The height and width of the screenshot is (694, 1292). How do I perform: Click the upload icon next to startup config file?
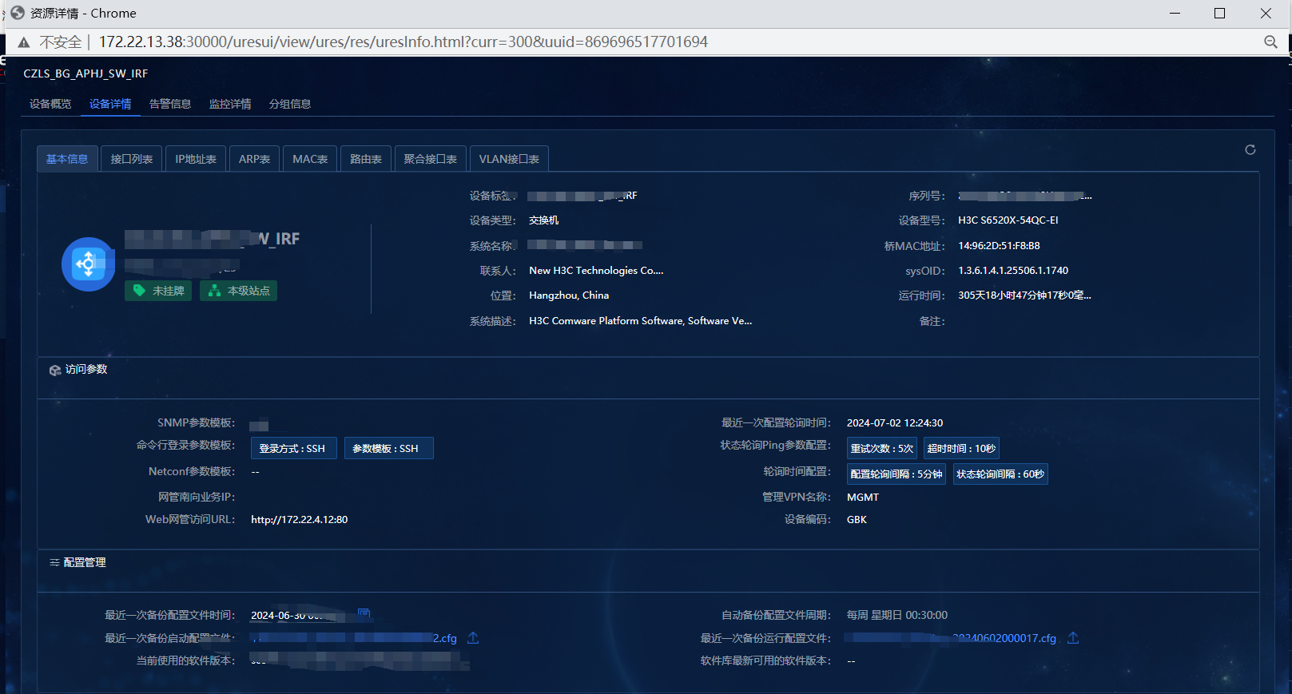[x=473, y=637]
